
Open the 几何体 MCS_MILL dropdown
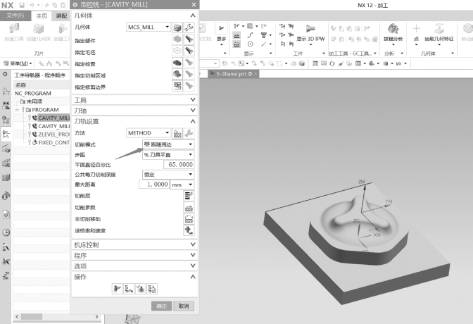coord(167,27)
